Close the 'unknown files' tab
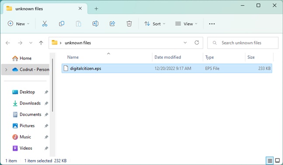The width and height of the screenshot is (283, 165). point(80,8)
